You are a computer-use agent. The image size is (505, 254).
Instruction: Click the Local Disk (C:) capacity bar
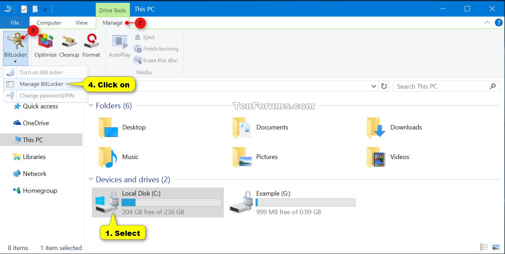pyautogui.click(x=172, y=202)
